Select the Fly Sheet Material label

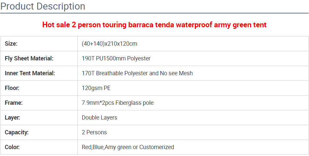[29, 58]
